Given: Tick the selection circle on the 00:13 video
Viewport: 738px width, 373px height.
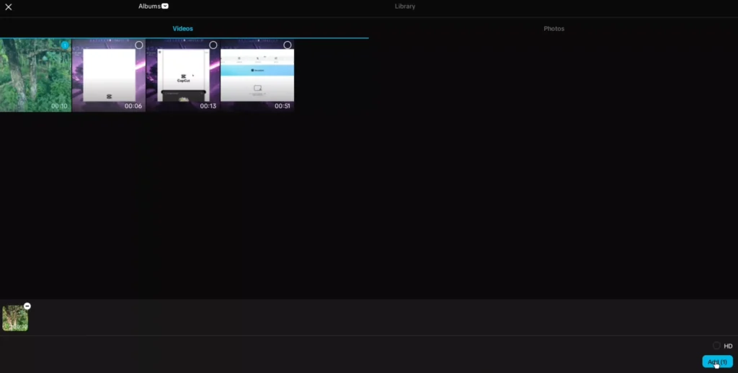Looking at the screenshot, I should (213, 45).
